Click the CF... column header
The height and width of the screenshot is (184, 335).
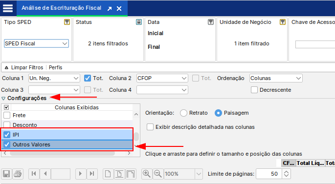[289, 163]
